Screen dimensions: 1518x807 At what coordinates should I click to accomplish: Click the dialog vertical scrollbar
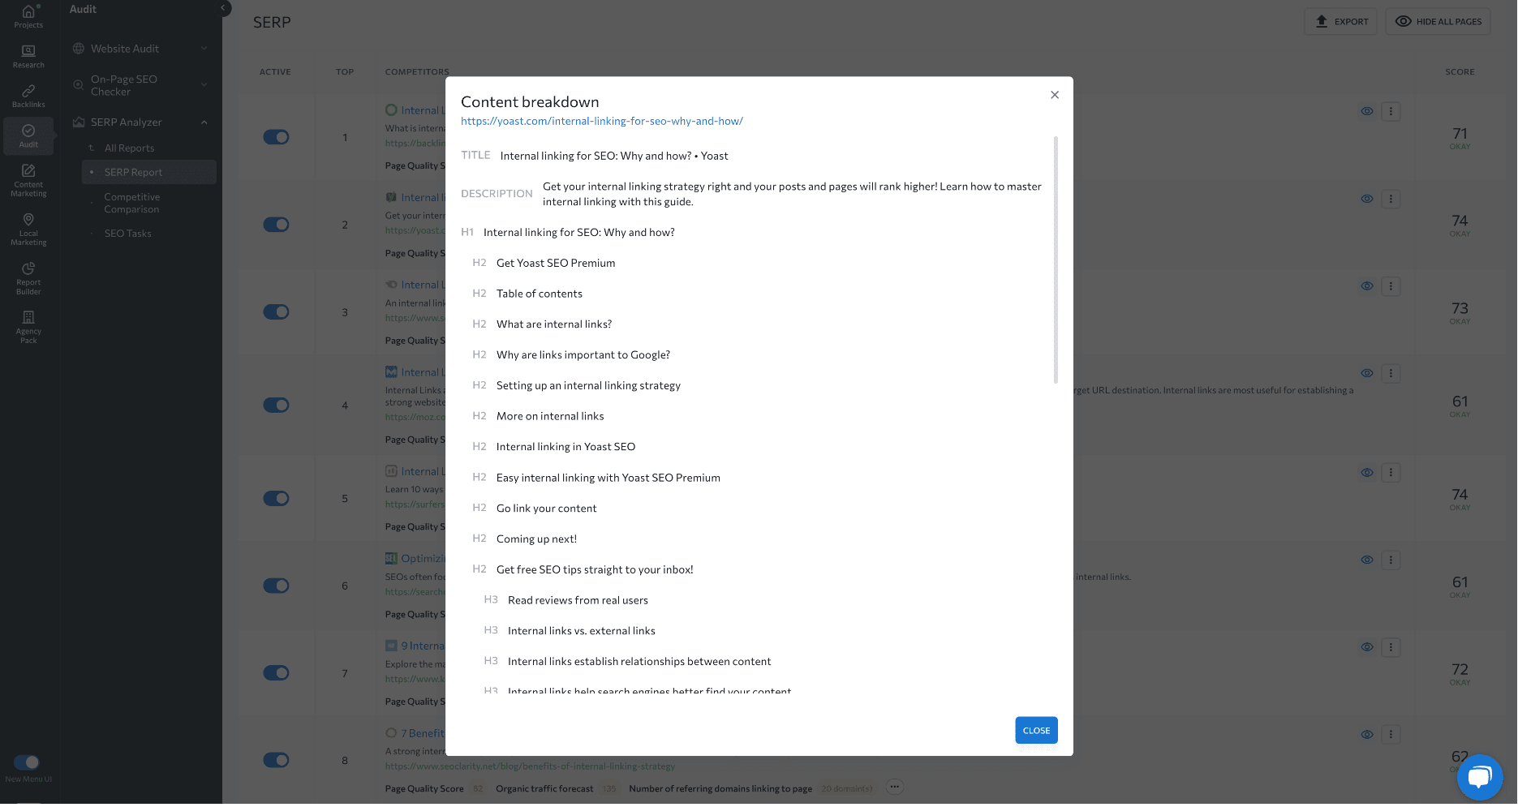click(x=1056, y=260)
